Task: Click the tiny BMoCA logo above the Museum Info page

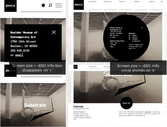Action: point(75,67)
